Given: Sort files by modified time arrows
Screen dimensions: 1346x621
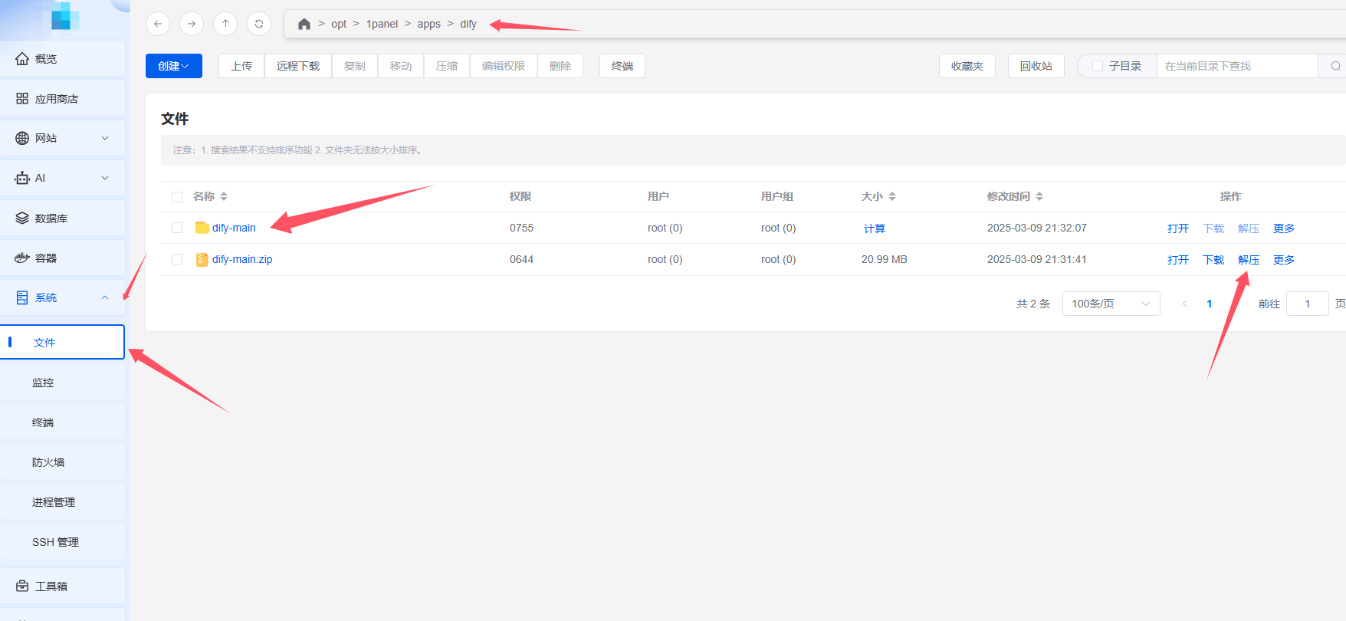Looking at the screenshot, I should pyautogui.click(x=1039, y=196).
